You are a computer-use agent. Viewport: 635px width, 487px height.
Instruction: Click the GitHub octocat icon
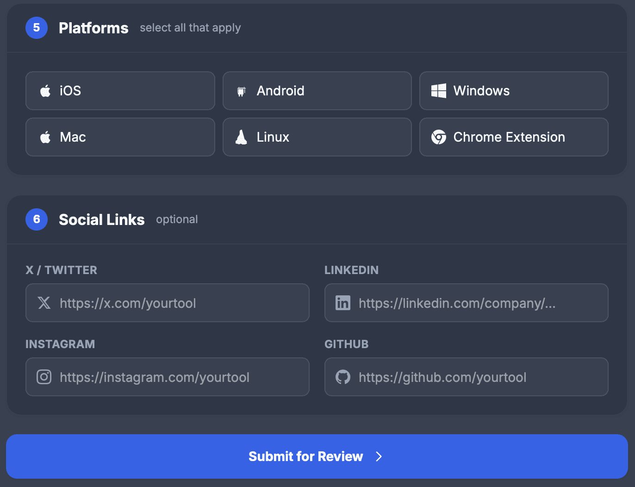343,377
